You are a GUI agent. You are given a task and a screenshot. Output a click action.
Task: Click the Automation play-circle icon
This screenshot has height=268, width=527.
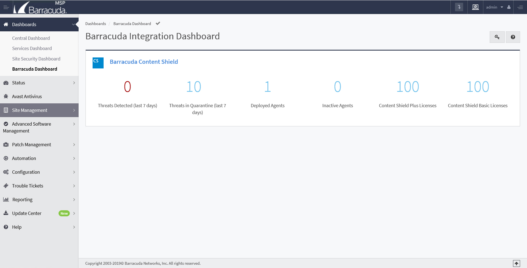pos(6,158)
